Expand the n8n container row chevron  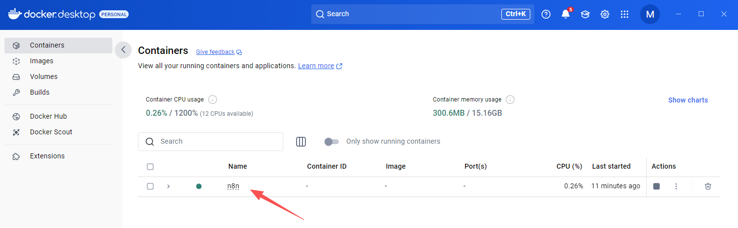pos(168,186)
